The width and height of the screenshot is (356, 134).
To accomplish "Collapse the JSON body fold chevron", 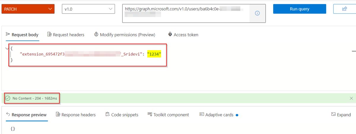I will [7, 48].
